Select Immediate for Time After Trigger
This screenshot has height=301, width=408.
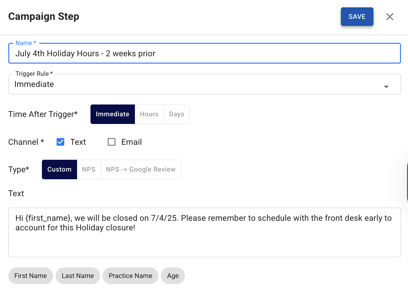(113, 114)
